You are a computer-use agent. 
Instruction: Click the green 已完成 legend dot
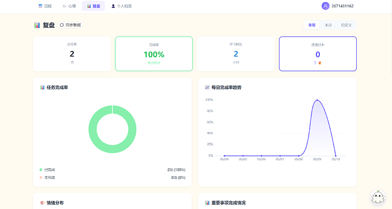(x=41, y=170)
